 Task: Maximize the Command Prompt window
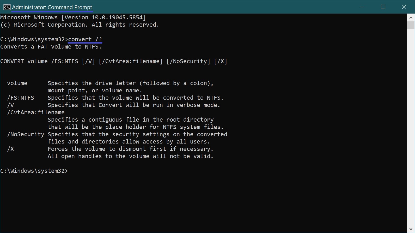[x=383, y=7]
